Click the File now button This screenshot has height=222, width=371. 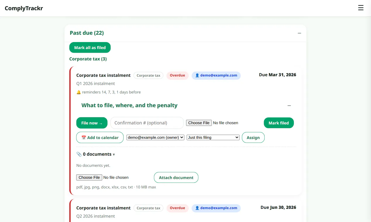click(92, 123)
